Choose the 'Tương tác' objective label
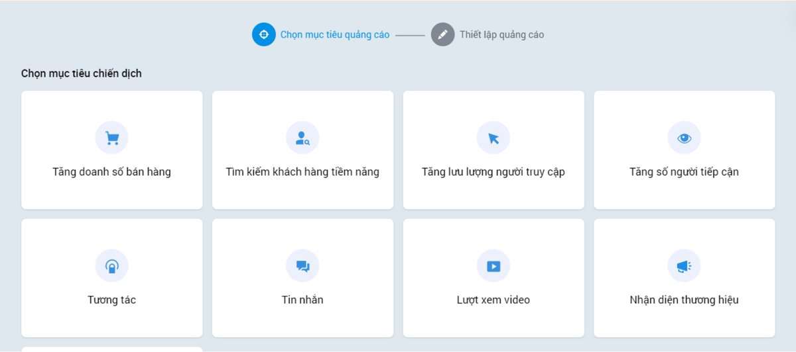 (x=112, y=300)
